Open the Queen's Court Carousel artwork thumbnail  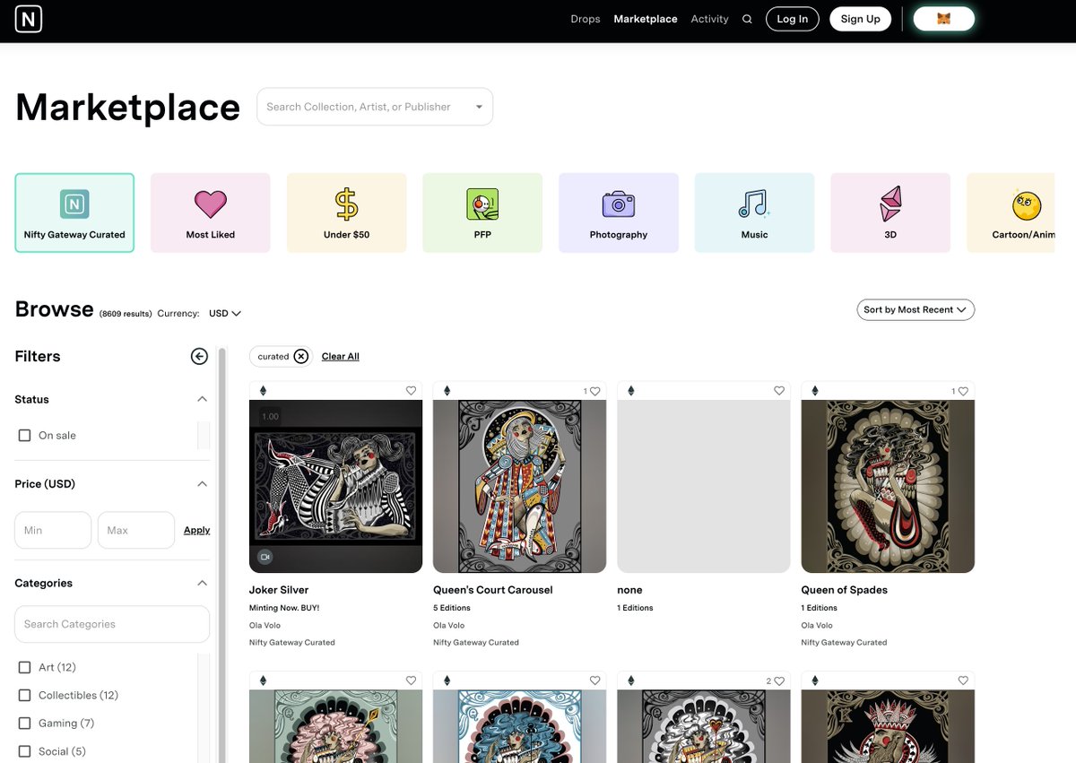coord(520,486)
